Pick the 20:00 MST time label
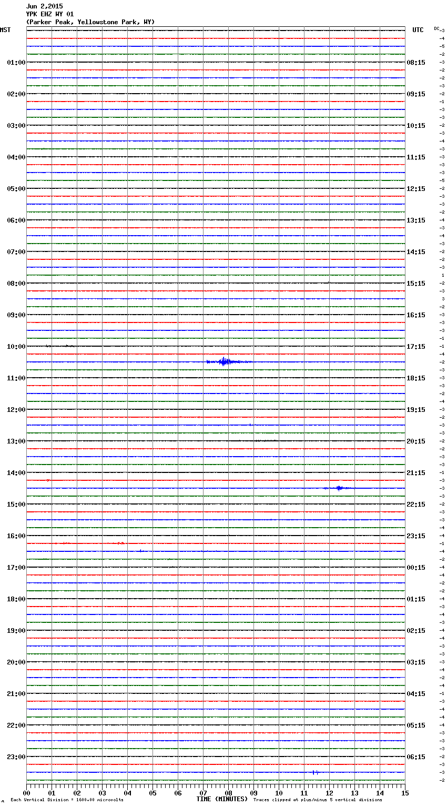The height and width of the screenshot is (807, 447). [x=16, y=662]
